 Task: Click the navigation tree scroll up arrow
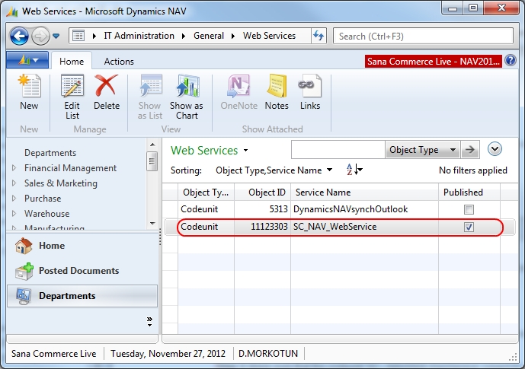pos(152,145)
